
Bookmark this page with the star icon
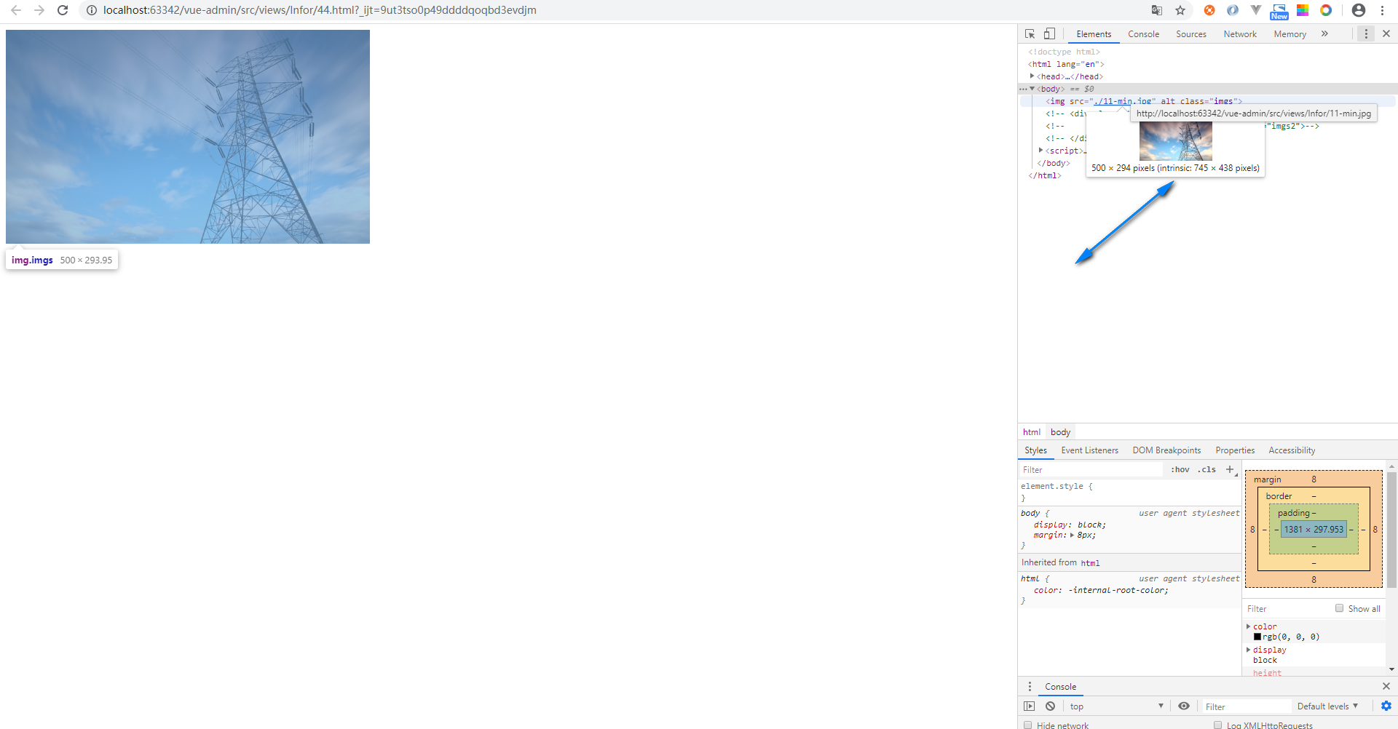point(1180,10)
